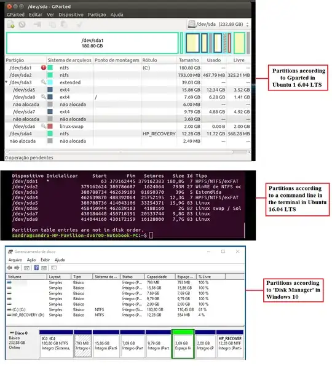This screenshot has width=332, height=366.
Task: Select the /dev/sda7 partition row
Action: (128, 111)
